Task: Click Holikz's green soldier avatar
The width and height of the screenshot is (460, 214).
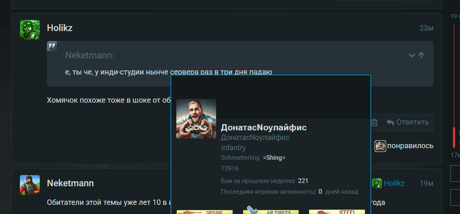Action: coord(30,29)
